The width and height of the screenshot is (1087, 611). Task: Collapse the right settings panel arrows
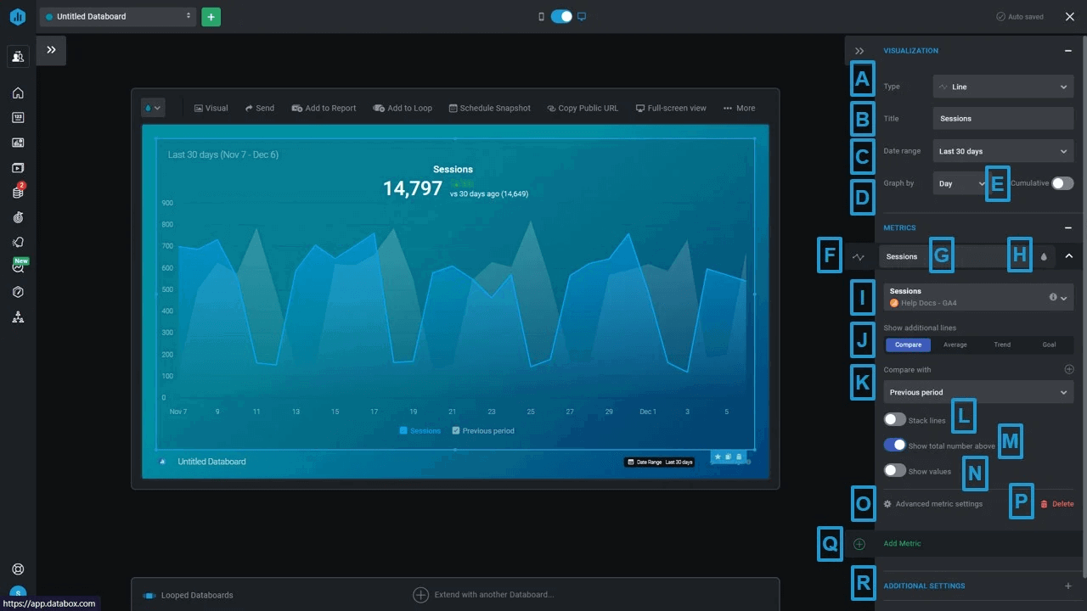pyautogui.click(x=859, y=51)
